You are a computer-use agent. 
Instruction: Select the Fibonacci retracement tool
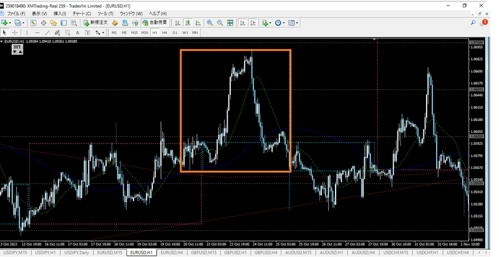point(67,32)
